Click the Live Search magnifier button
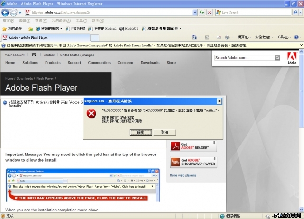 [x=295, y=13]
